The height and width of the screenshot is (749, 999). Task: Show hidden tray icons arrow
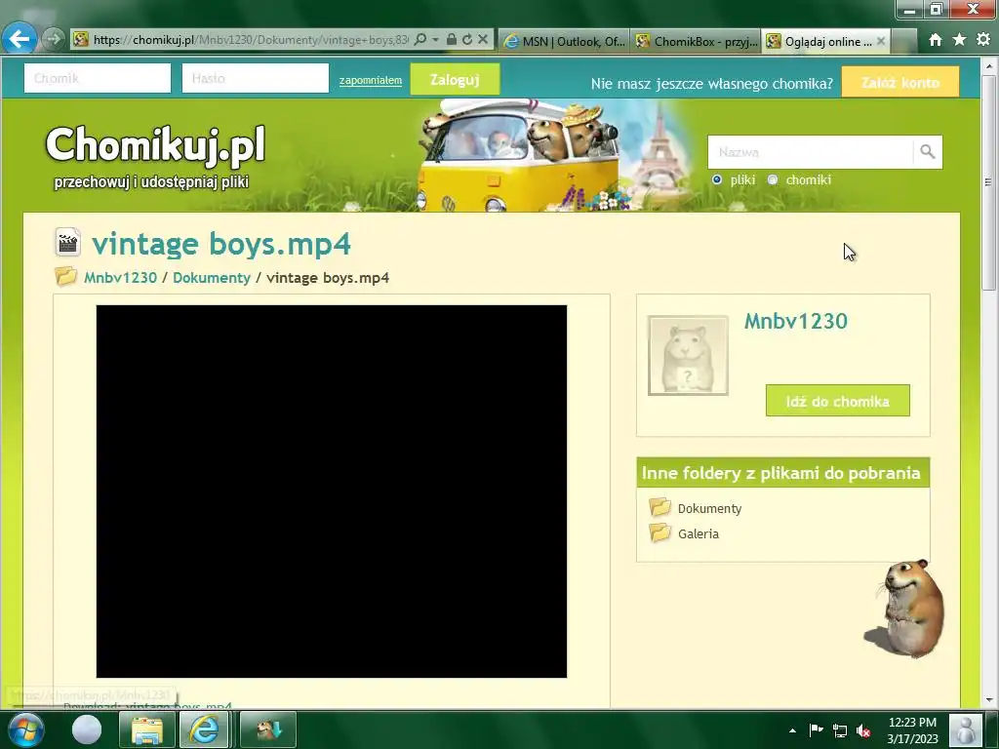(x=792, y=730)
